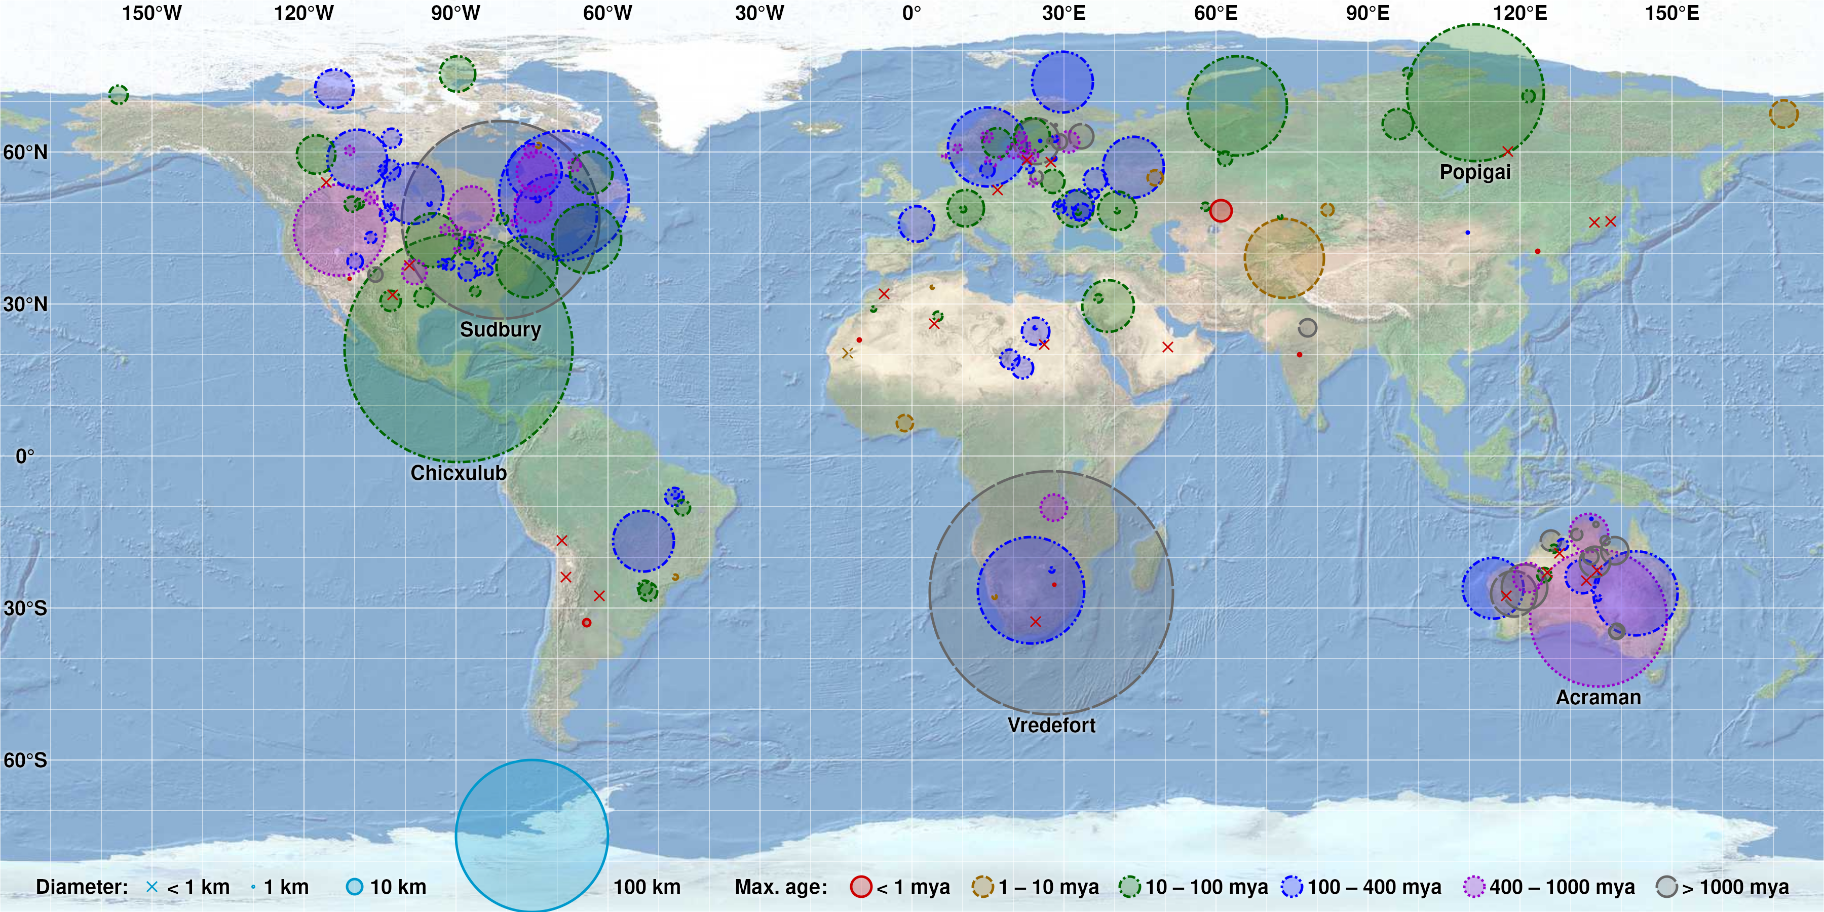Screen dimensions: 1824x912
Task: Click the green '10 – 100 mya' legend circle
Action: coord(1129,887)
